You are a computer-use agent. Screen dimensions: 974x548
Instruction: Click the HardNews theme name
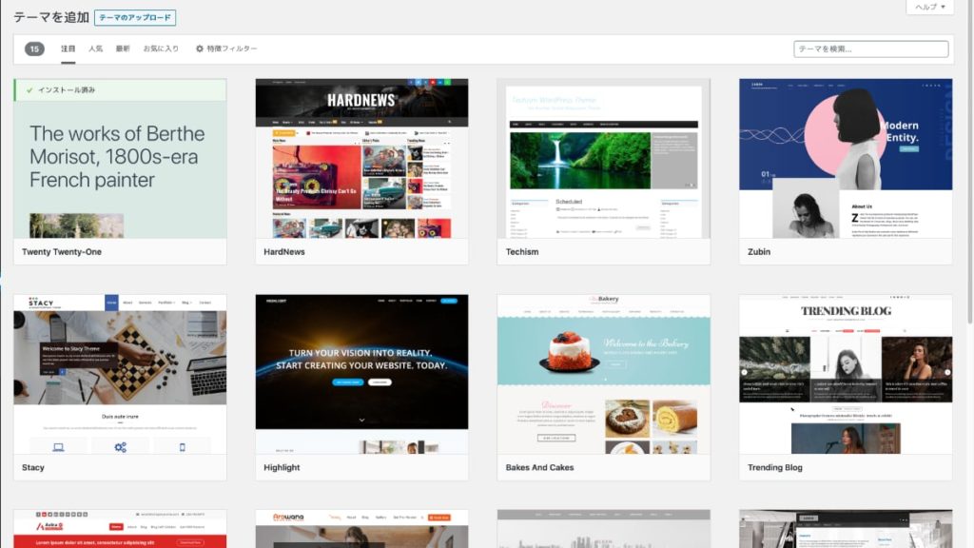283,251
